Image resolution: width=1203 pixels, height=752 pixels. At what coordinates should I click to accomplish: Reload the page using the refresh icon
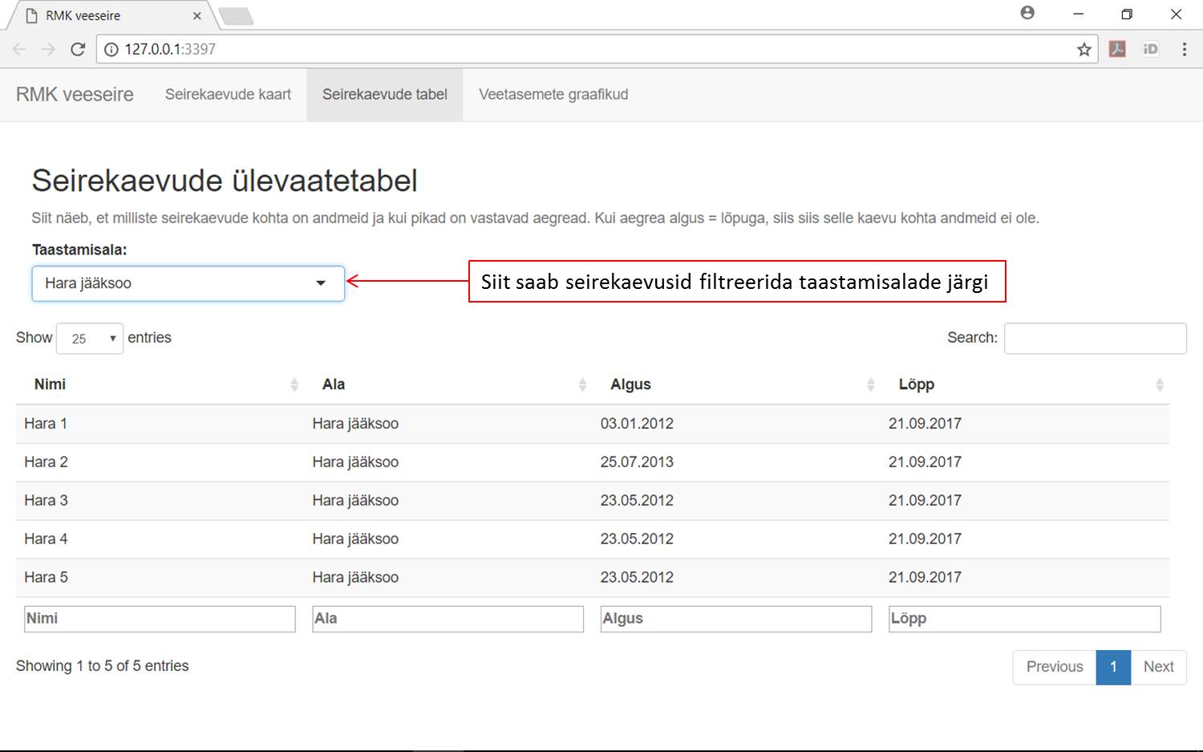(78, 49)
